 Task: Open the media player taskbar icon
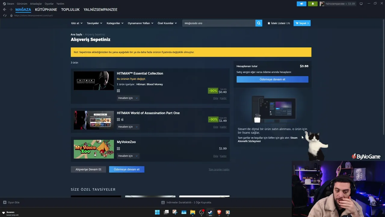[x=228, y=212]
